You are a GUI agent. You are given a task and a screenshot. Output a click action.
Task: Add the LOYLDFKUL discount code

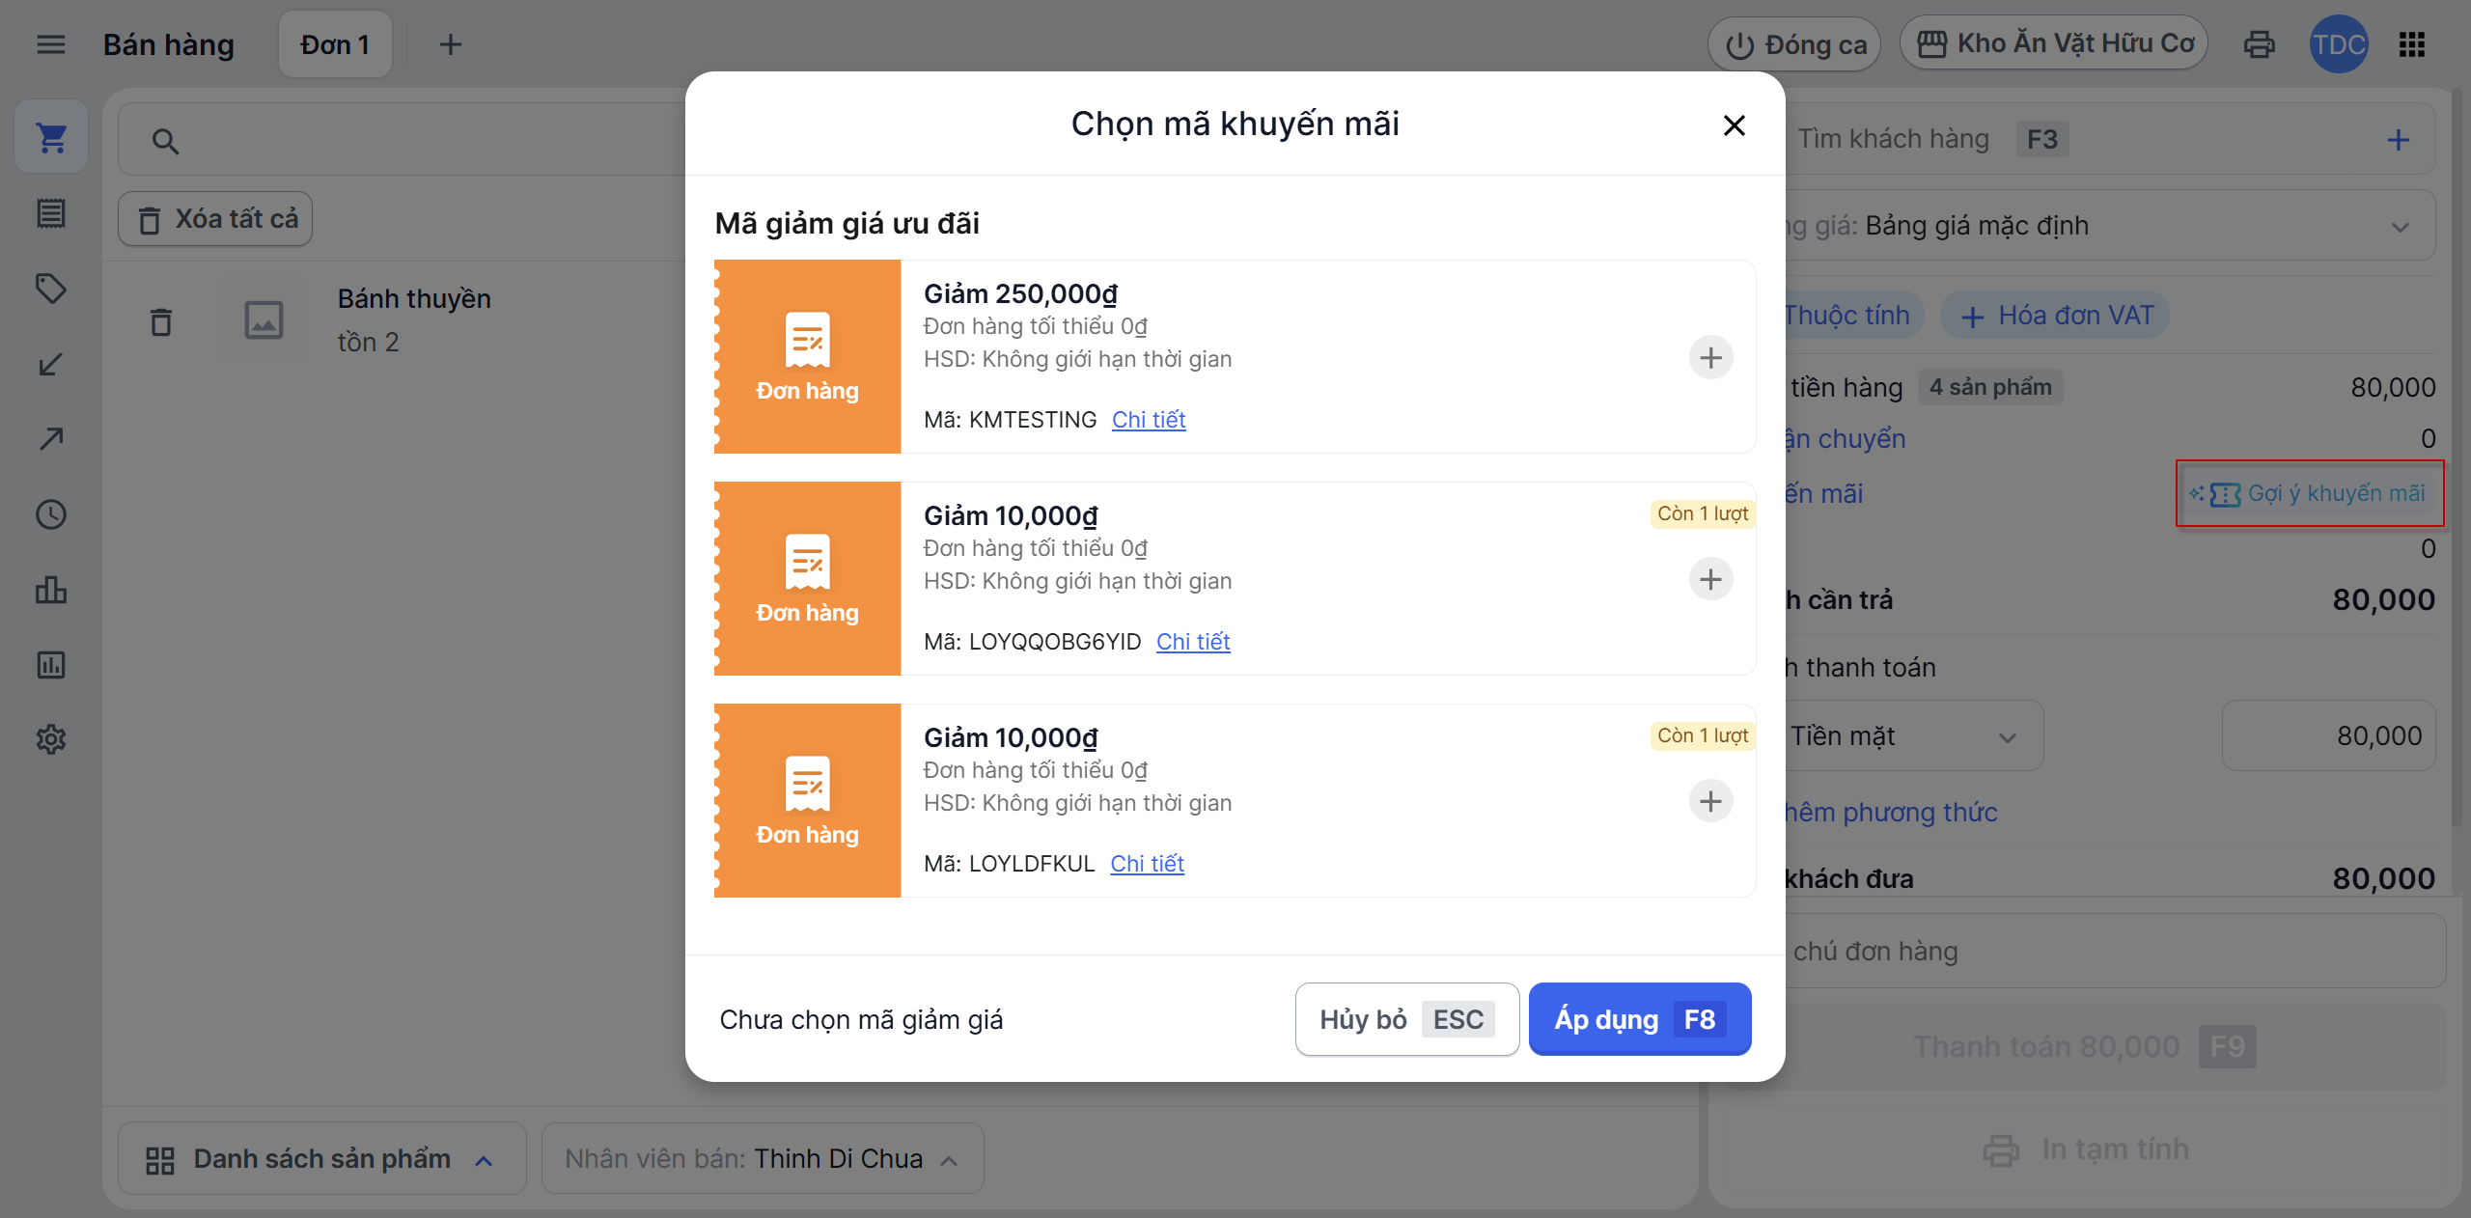tap(1710, 802)
